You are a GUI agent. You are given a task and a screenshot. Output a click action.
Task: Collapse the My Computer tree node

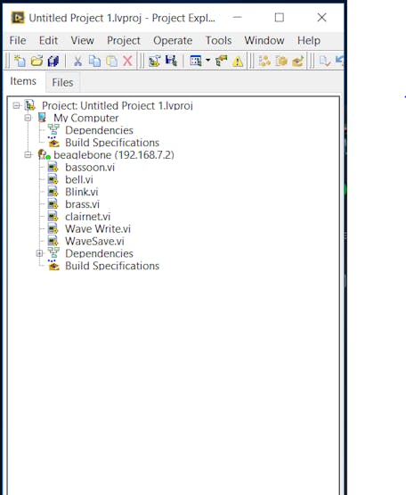pos(28,118)
